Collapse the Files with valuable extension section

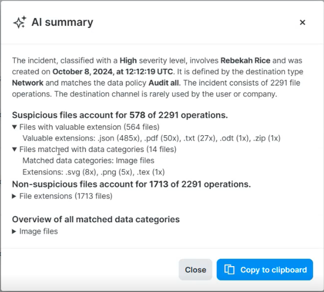pos(14,127)
